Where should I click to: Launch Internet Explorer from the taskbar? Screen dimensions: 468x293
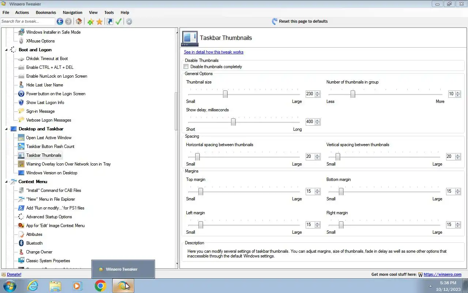33,286
